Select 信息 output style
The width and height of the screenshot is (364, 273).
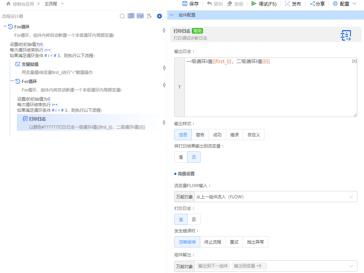[183, 135]
